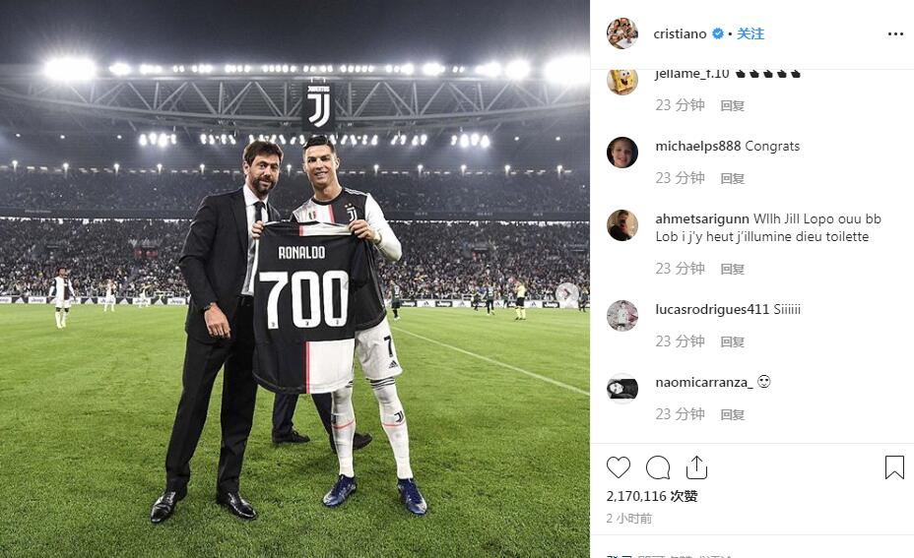Follow cristiano with the 关注 button

(x=751, y=33)
